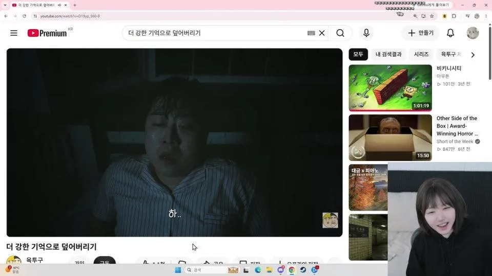This screenshot has width=492, height=276.
Task: Open the on-screen keyboard in search box
Action: pyautogui.click(x=311, y=33)
